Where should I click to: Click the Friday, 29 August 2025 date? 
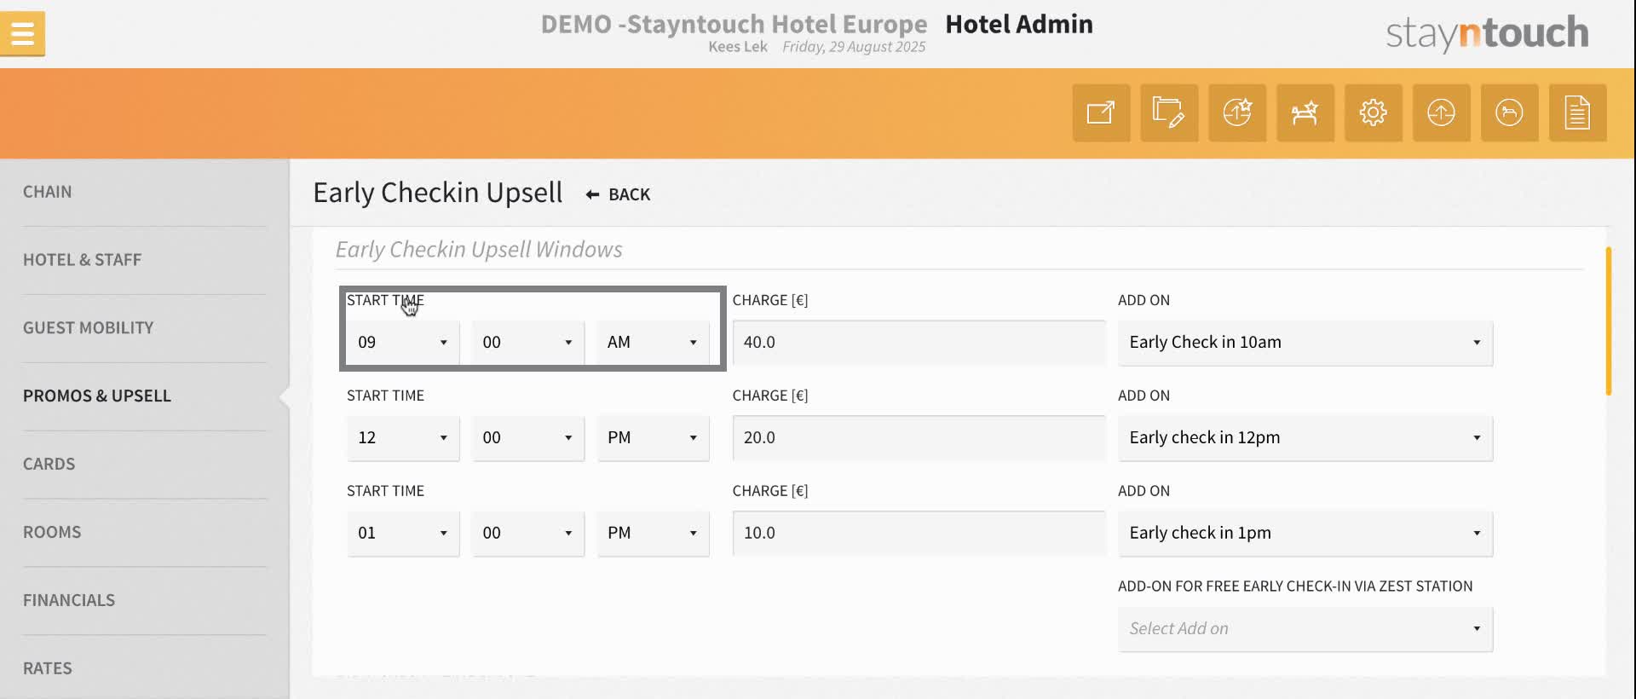[x=854, y=47]
